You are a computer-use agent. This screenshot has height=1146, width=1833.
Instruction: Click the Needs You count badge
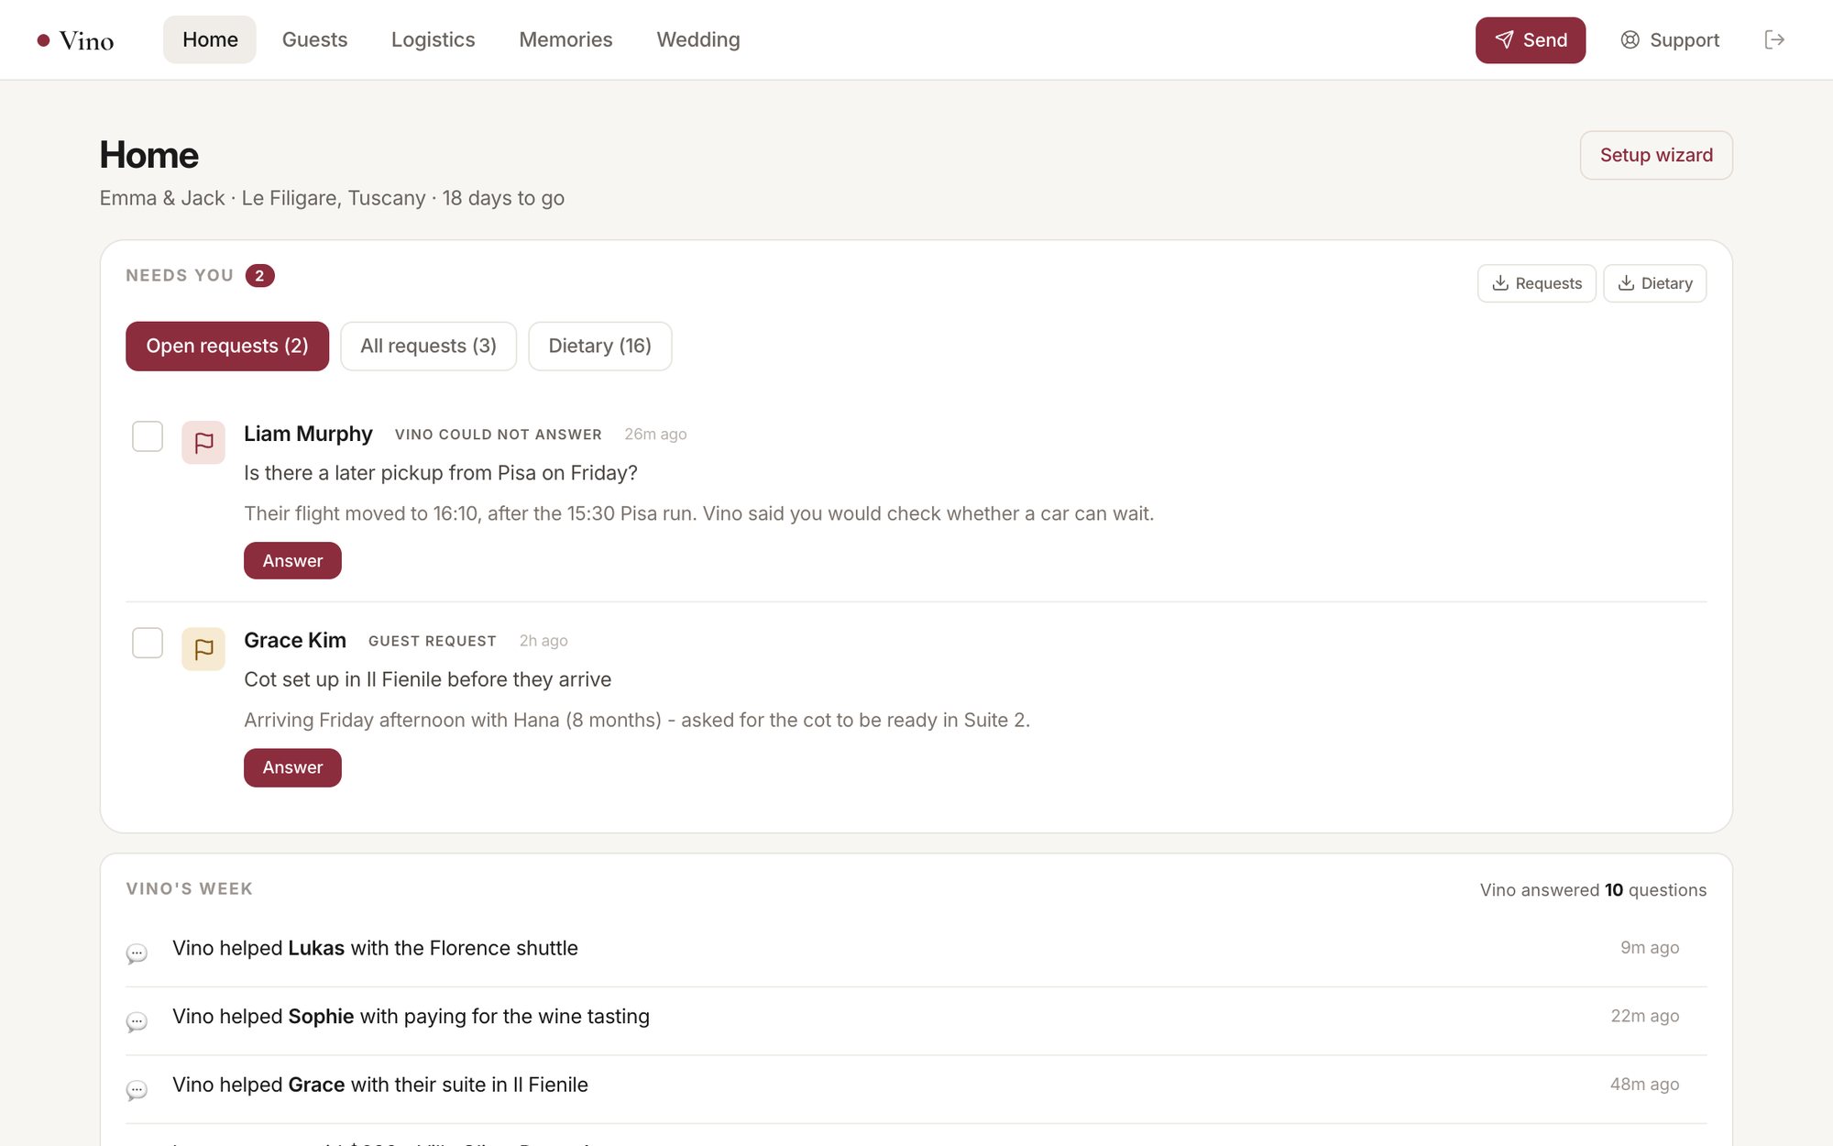[x=260, y=276]
